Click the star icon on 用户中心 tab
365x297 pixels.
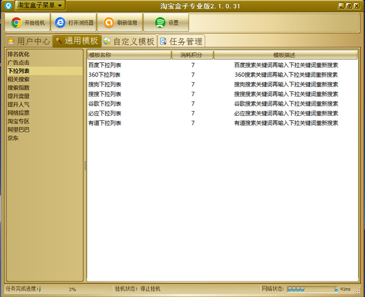pos(11,42)
